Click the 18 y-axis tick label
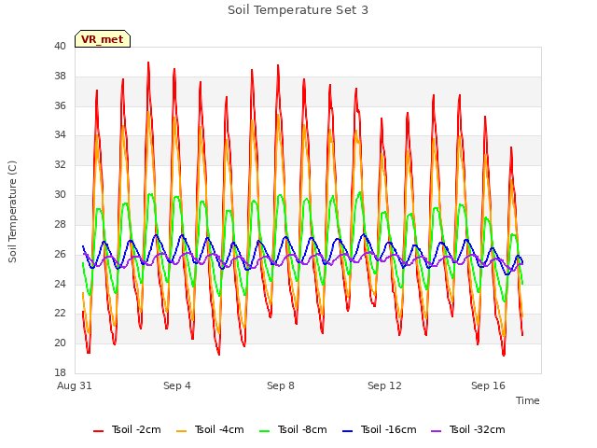Screen dimensions: 597x448 click(60, 372)
